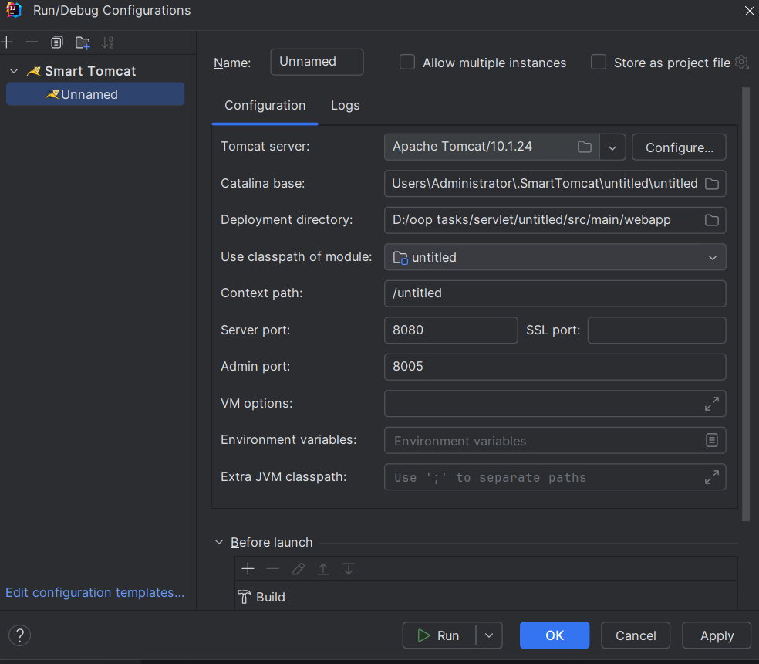Add a new configuration with the plus icon
The width and height of the screenshot is (759, 664).
(x=7, y=42)
